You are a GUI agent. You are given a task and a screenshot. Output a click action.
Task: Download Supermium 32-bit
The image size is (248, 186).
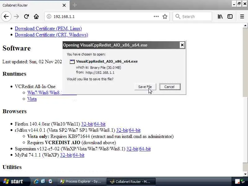132,149
